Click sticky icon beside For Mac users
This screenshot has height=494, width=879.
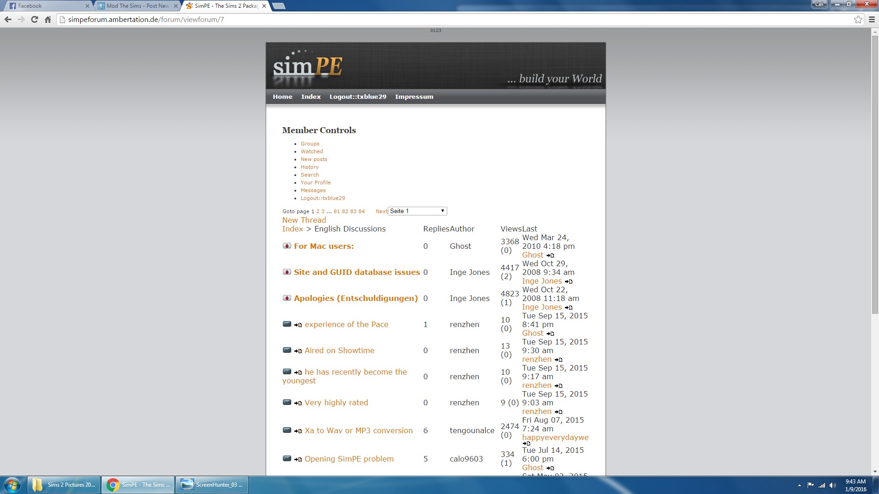(x=287, y=246)
